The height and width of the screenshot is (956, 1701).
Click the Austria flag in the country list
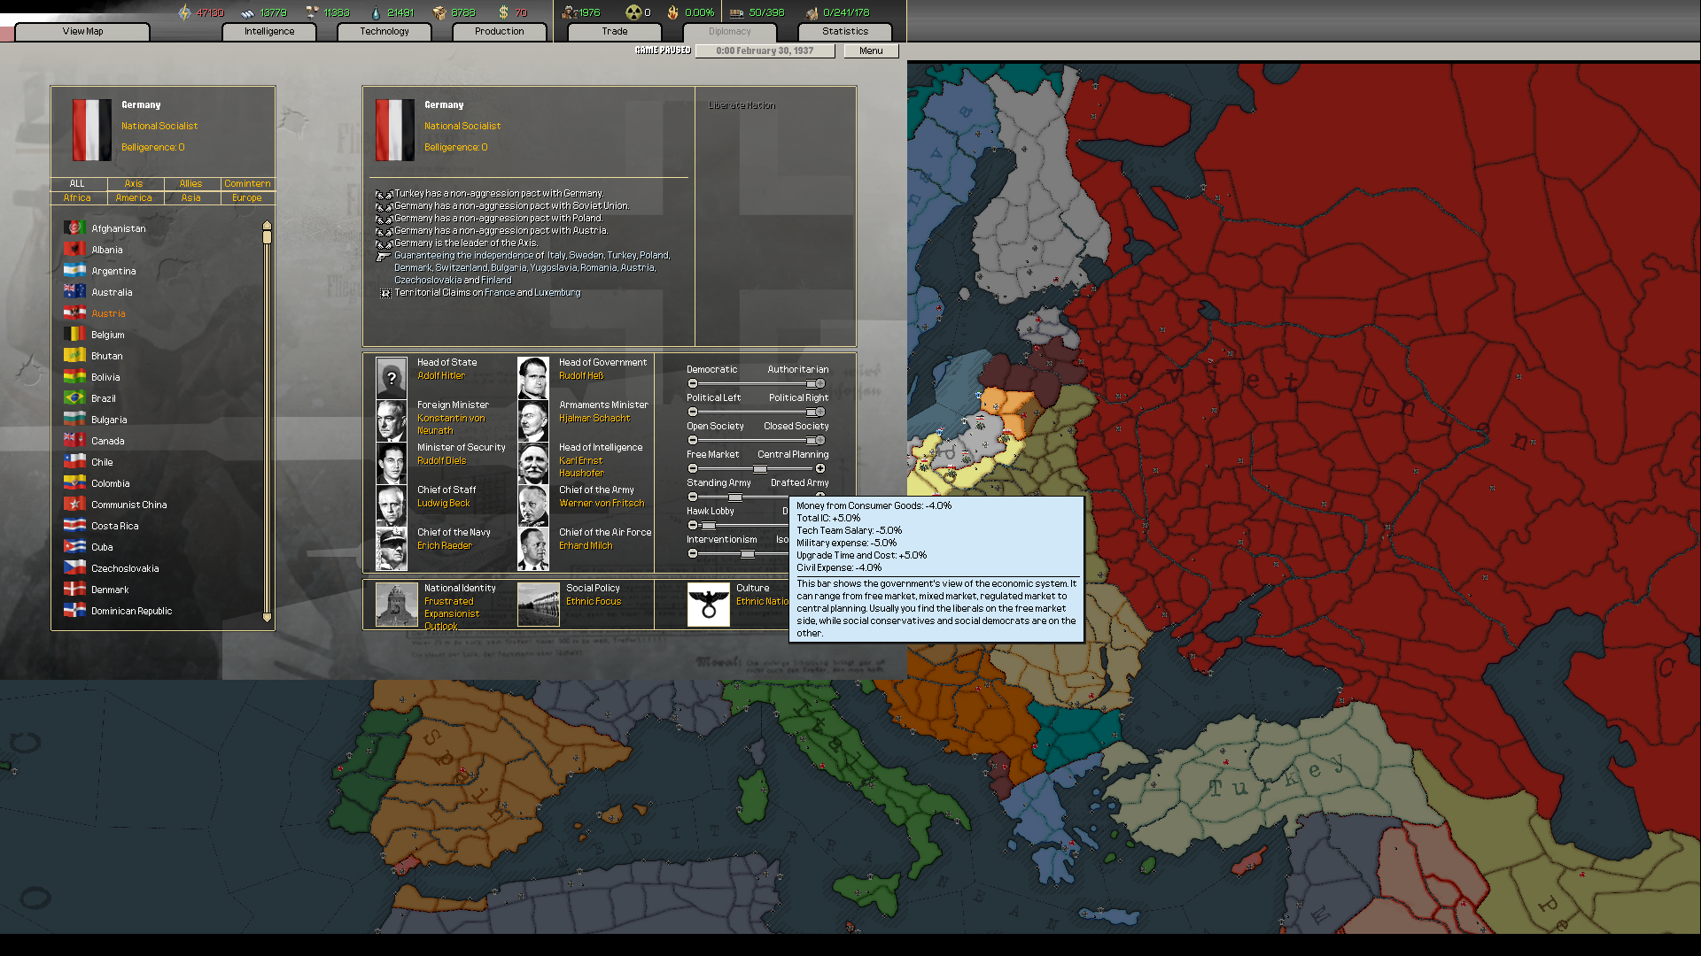point(74,312)
